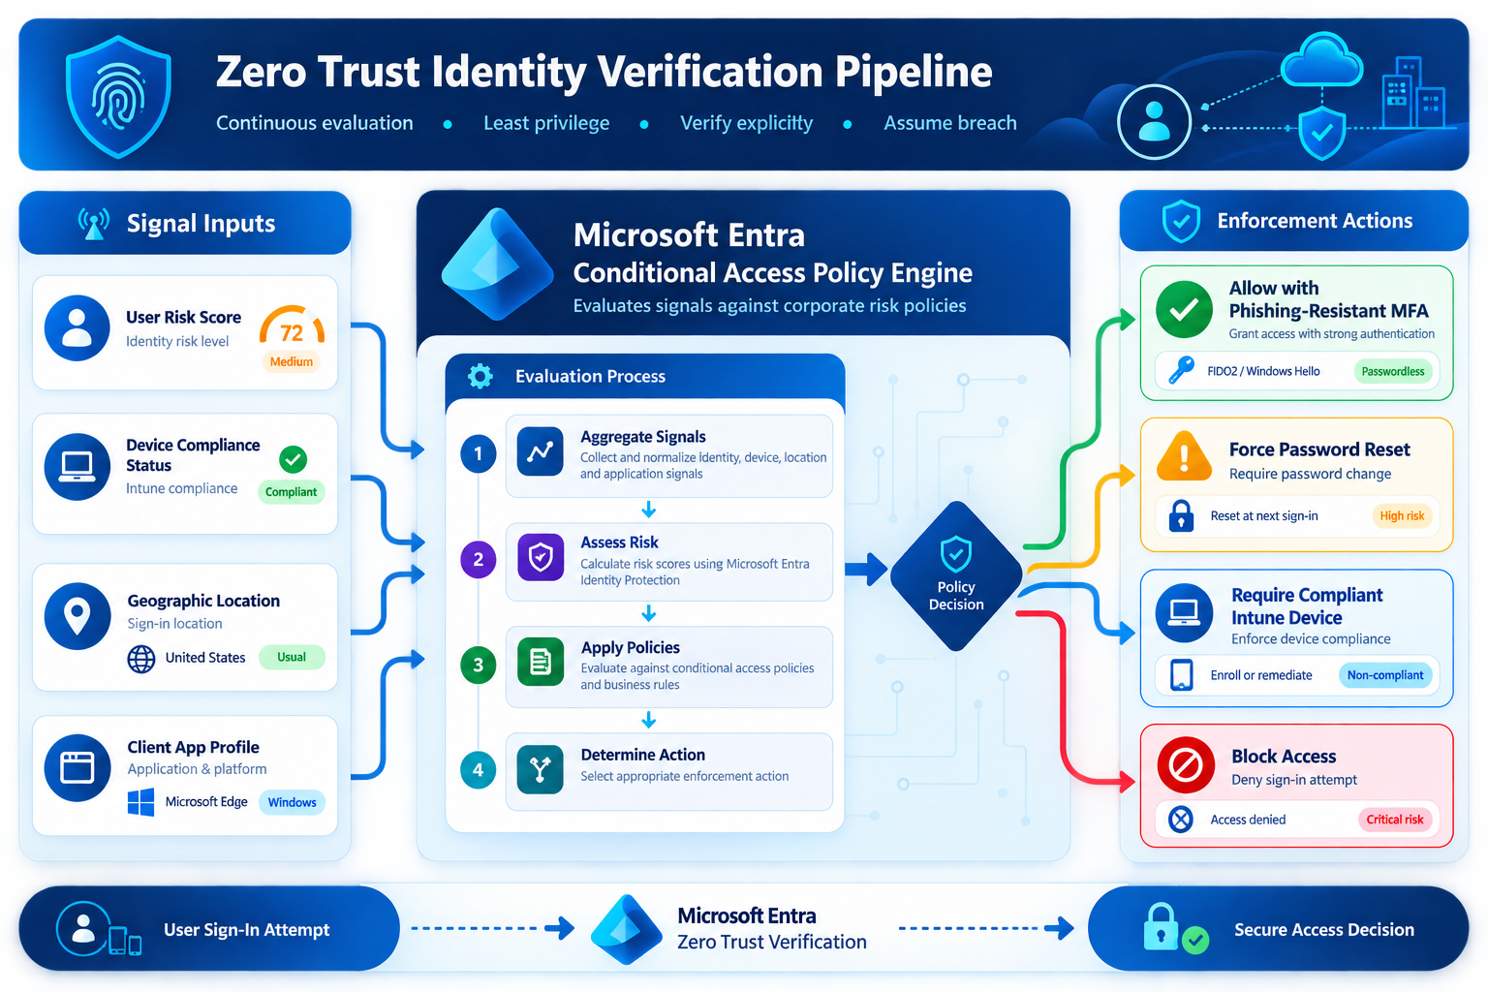Image resolution: width=1488 pixels, height=992 pixels.
Task: Click the Device Compliance laptop icon
Action: click(x=77, y=467)
